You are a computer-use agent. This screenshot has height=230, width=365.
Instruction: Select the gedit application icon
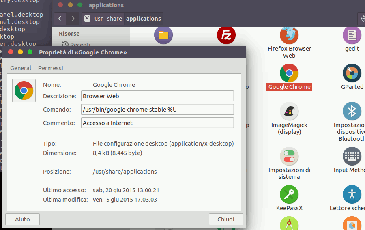pyautogui.click(x=352, y=35)
